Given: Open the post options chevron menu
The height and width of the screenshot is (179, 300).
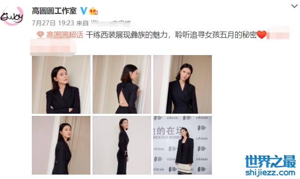Looking at the screenshot, I should point(294,6).
